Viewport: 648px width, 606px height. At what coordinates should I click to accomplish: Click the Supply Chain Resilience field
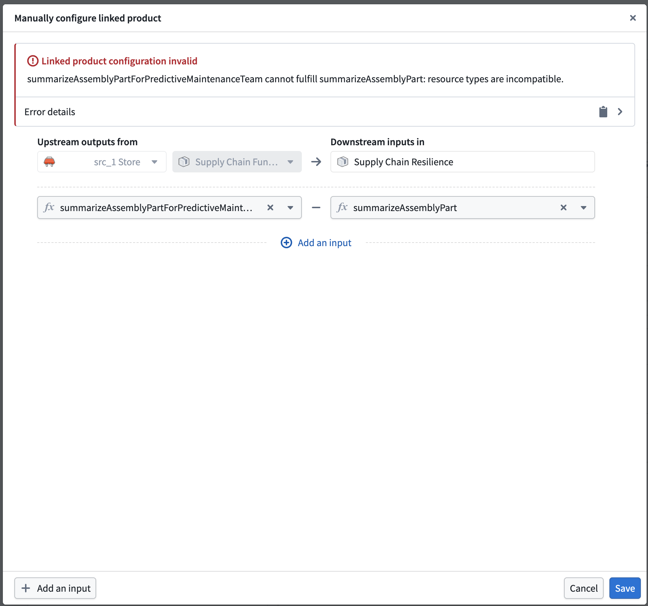462,162
